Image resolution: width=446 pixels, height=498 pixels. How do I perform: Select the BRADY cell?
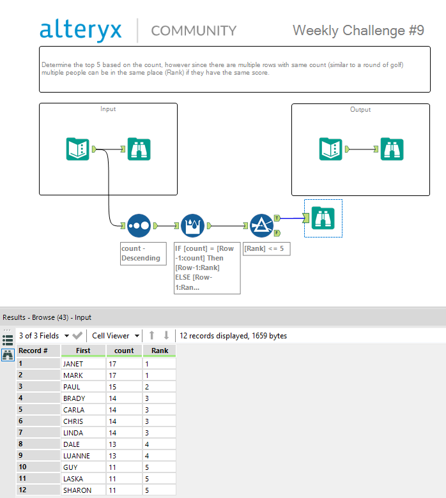[83, 398]
